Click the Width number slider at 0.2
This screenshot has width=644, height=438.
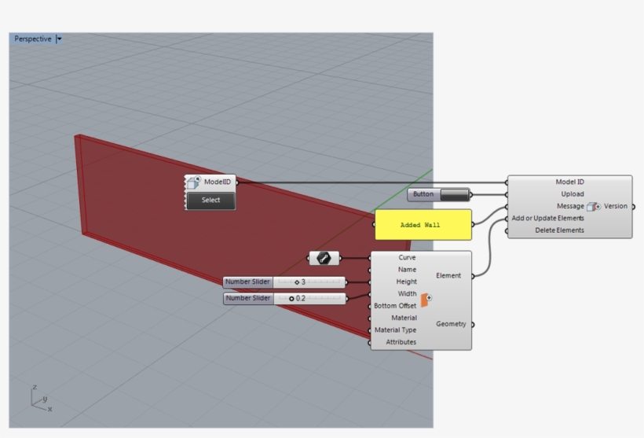coord(309,299)
